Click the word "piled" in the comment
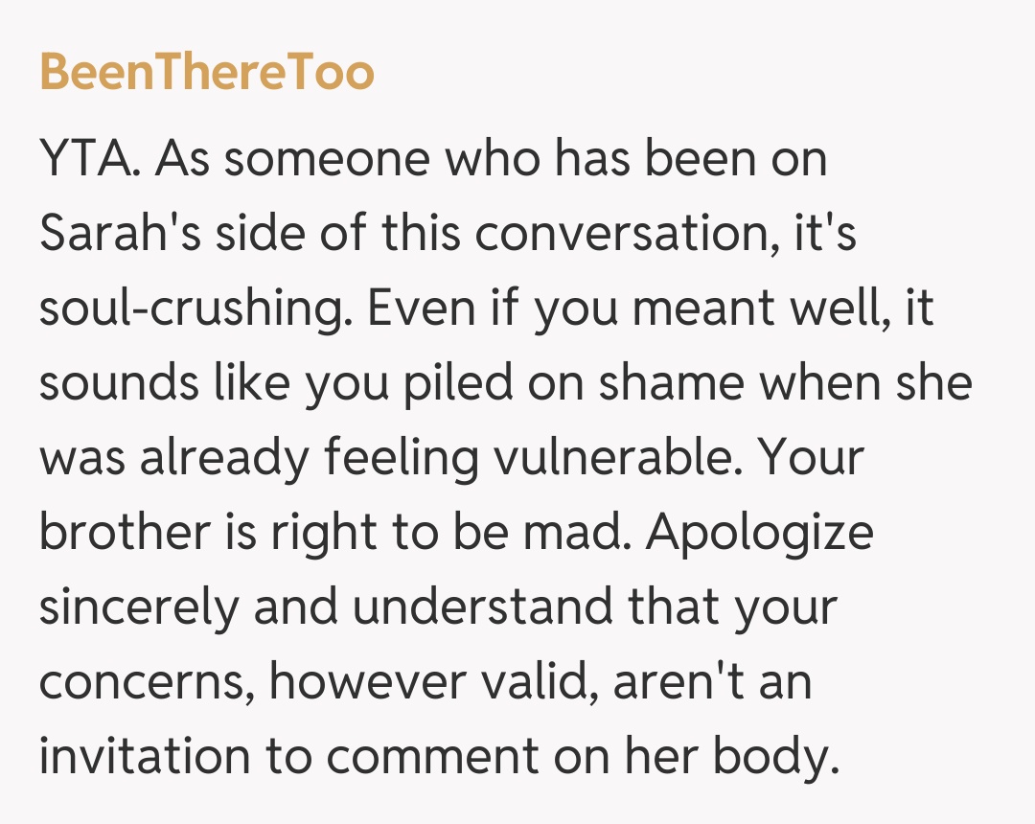1035x824 pixels. [x=453, y=384]
